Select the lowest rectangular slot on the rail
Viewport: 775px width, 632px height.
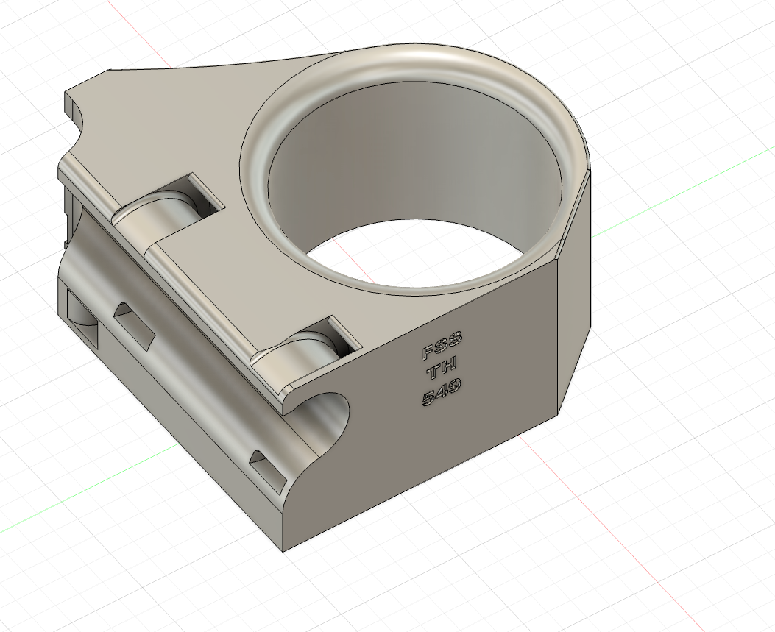click(x=268, y=472)
